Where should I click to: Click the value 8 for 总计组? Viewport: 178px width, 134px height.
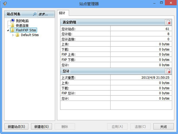[x=168, y=34]
